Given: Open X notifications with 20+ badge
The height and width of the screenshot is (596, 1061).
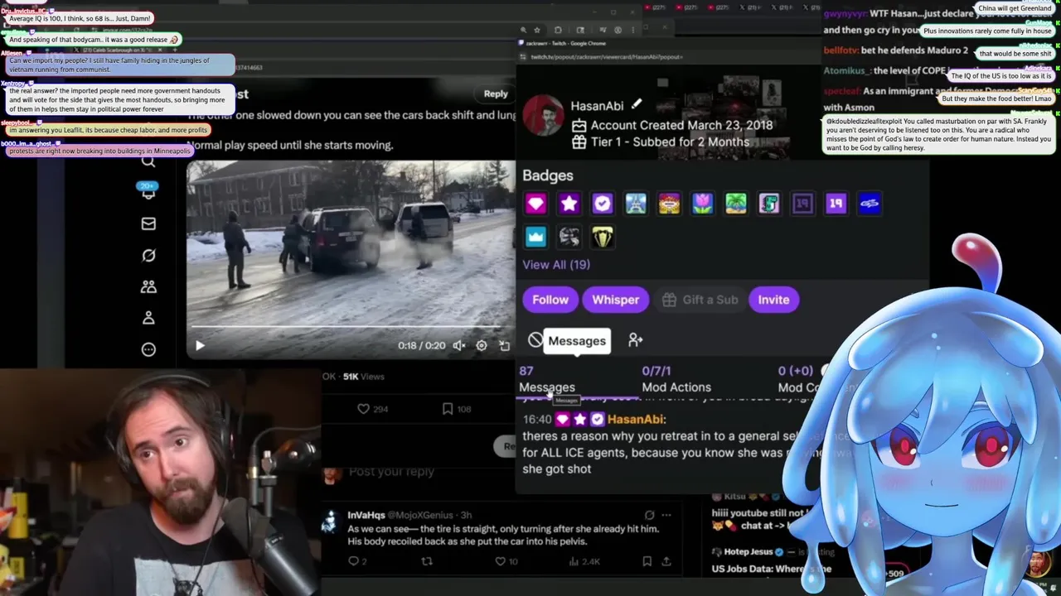Looking at the screenshot, I should (x=148, y=191).
